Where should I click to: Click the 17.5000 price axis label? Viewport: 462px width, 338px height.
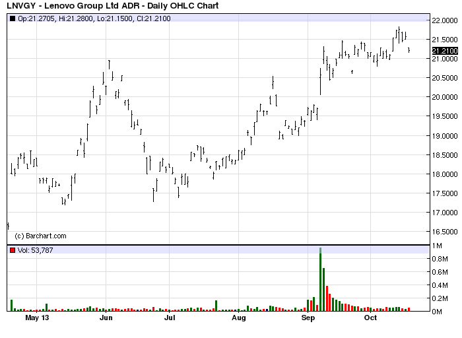[445, 193]
